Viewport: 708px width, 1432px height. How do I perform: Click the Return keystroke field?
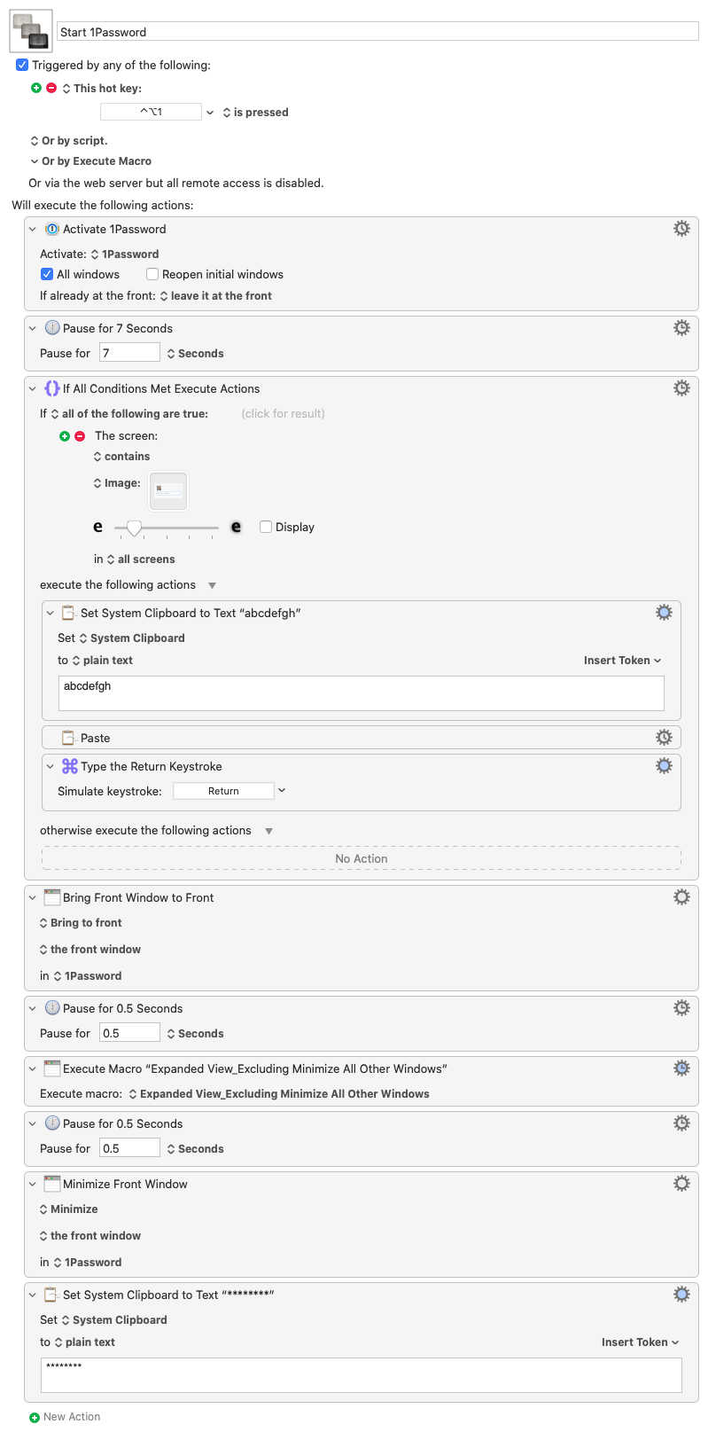point(223,791)
